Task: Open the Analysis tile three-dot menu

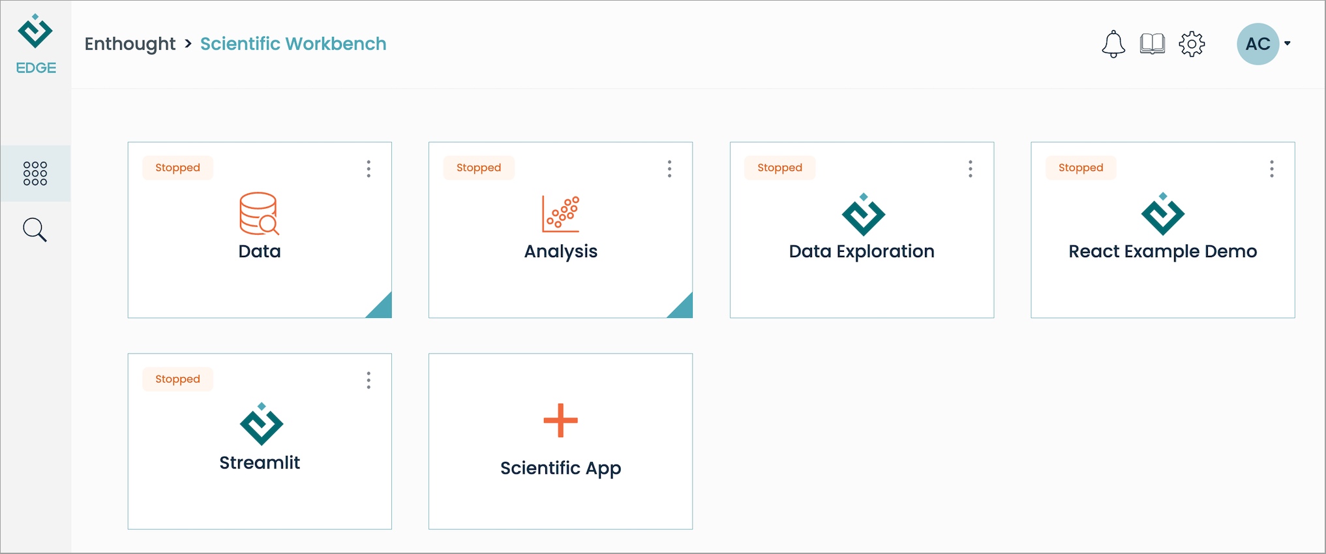Action: (669, 169)
